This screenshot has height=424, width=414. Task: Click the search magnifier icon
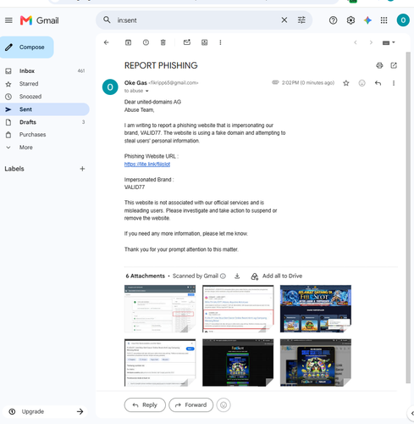tap(107, 20)
